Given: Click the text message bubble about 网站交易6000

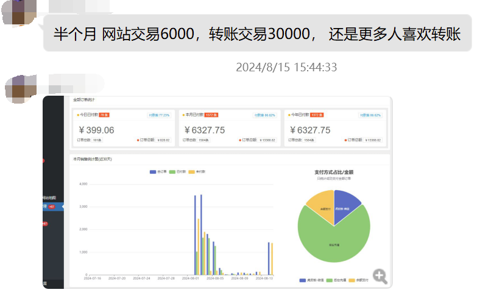Looking at the screenshot, I should (x=257, y=34).
